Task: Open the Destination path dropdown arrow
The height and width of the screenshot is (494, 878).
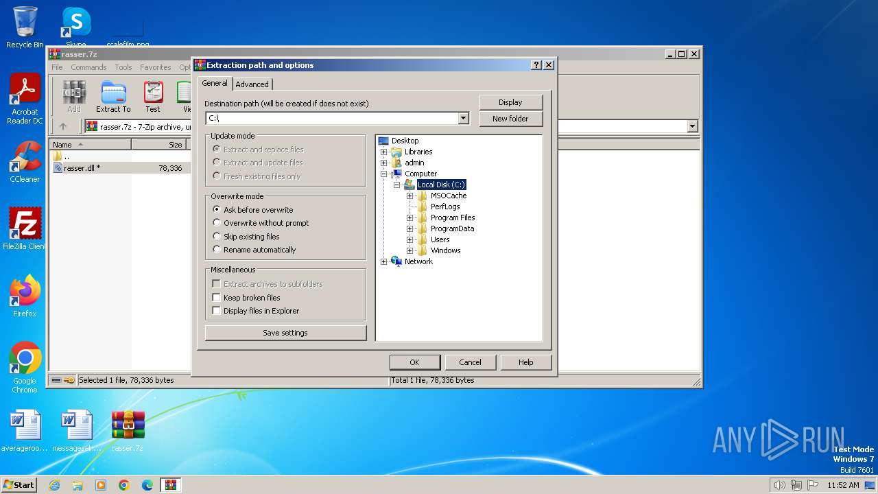Action: [463, 119]
